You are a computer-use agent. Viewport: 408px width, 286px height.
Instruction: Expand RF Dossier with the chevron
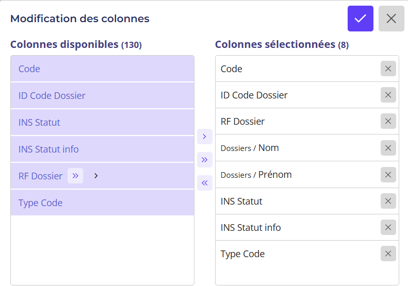click(96, 176)
